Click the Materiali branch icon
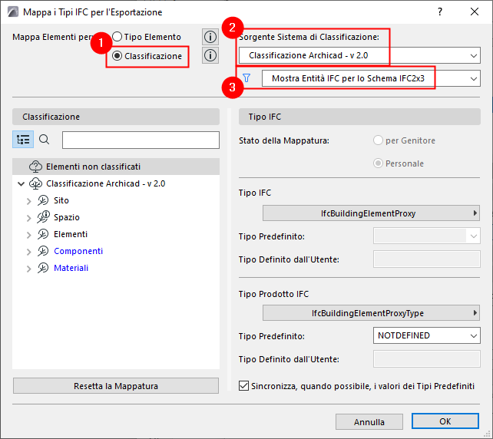Image resolution: width=493 pixels, height=439 pixels. point(43,269)
